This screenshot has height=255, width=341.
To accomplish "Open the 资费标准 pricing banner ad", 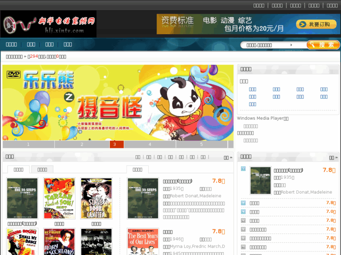I will point(248,24).
